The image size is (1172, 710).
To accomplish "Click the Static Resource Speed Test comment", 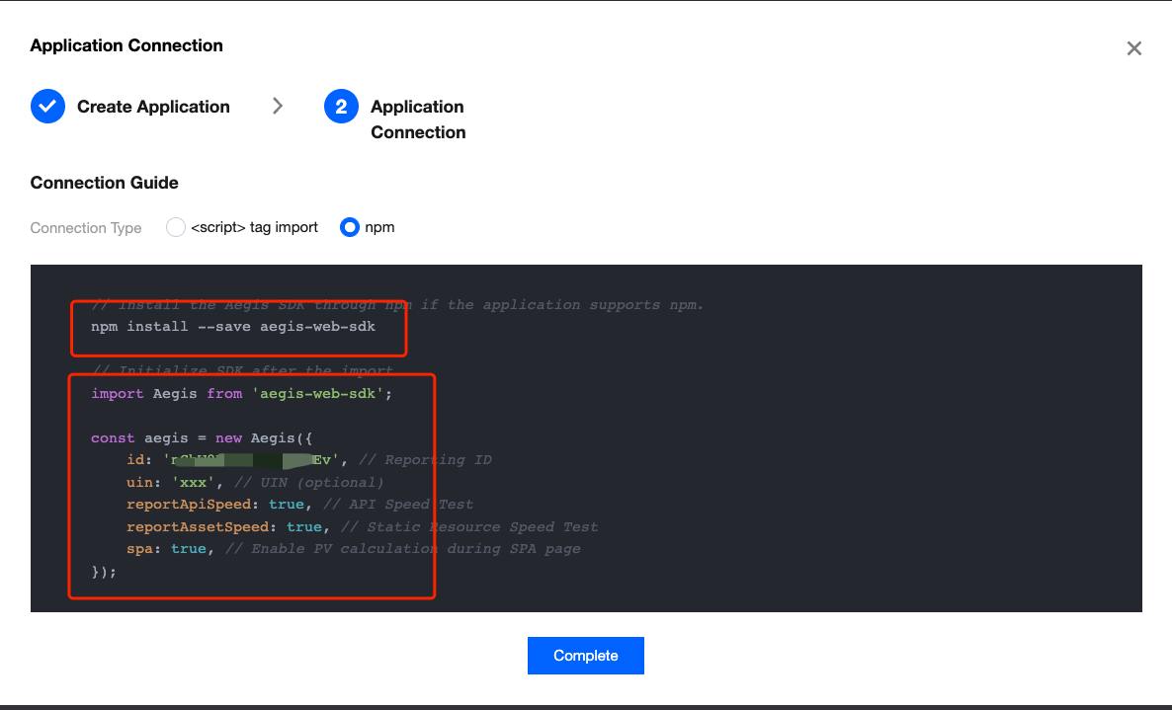I will tap(469, 527).
